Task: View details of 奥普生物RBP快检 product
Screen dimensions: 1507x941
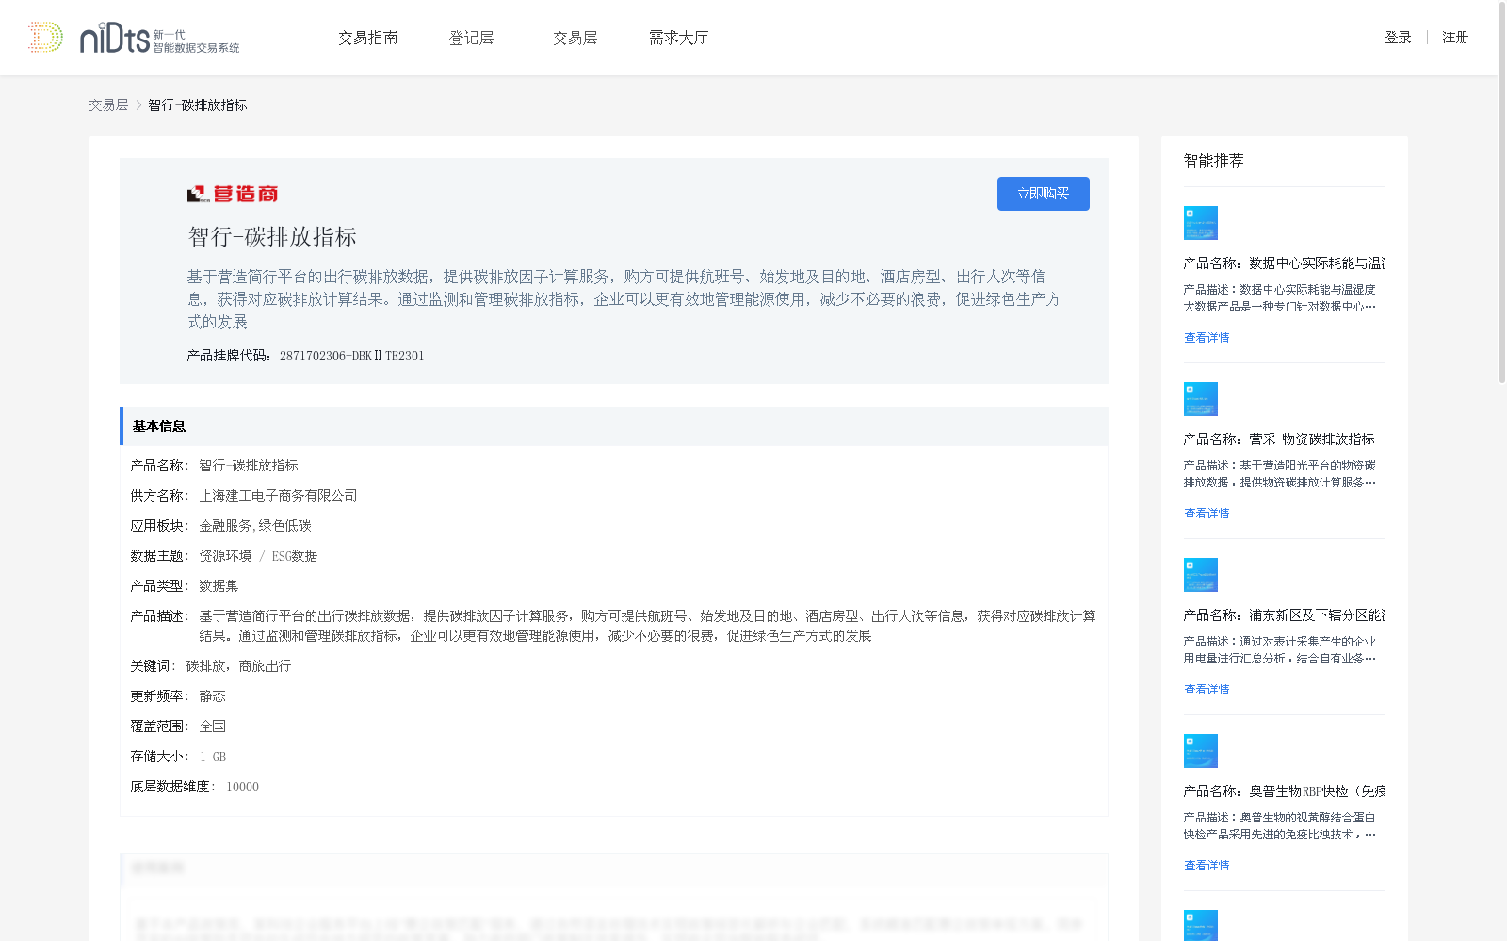Action: click(1207, 866)
